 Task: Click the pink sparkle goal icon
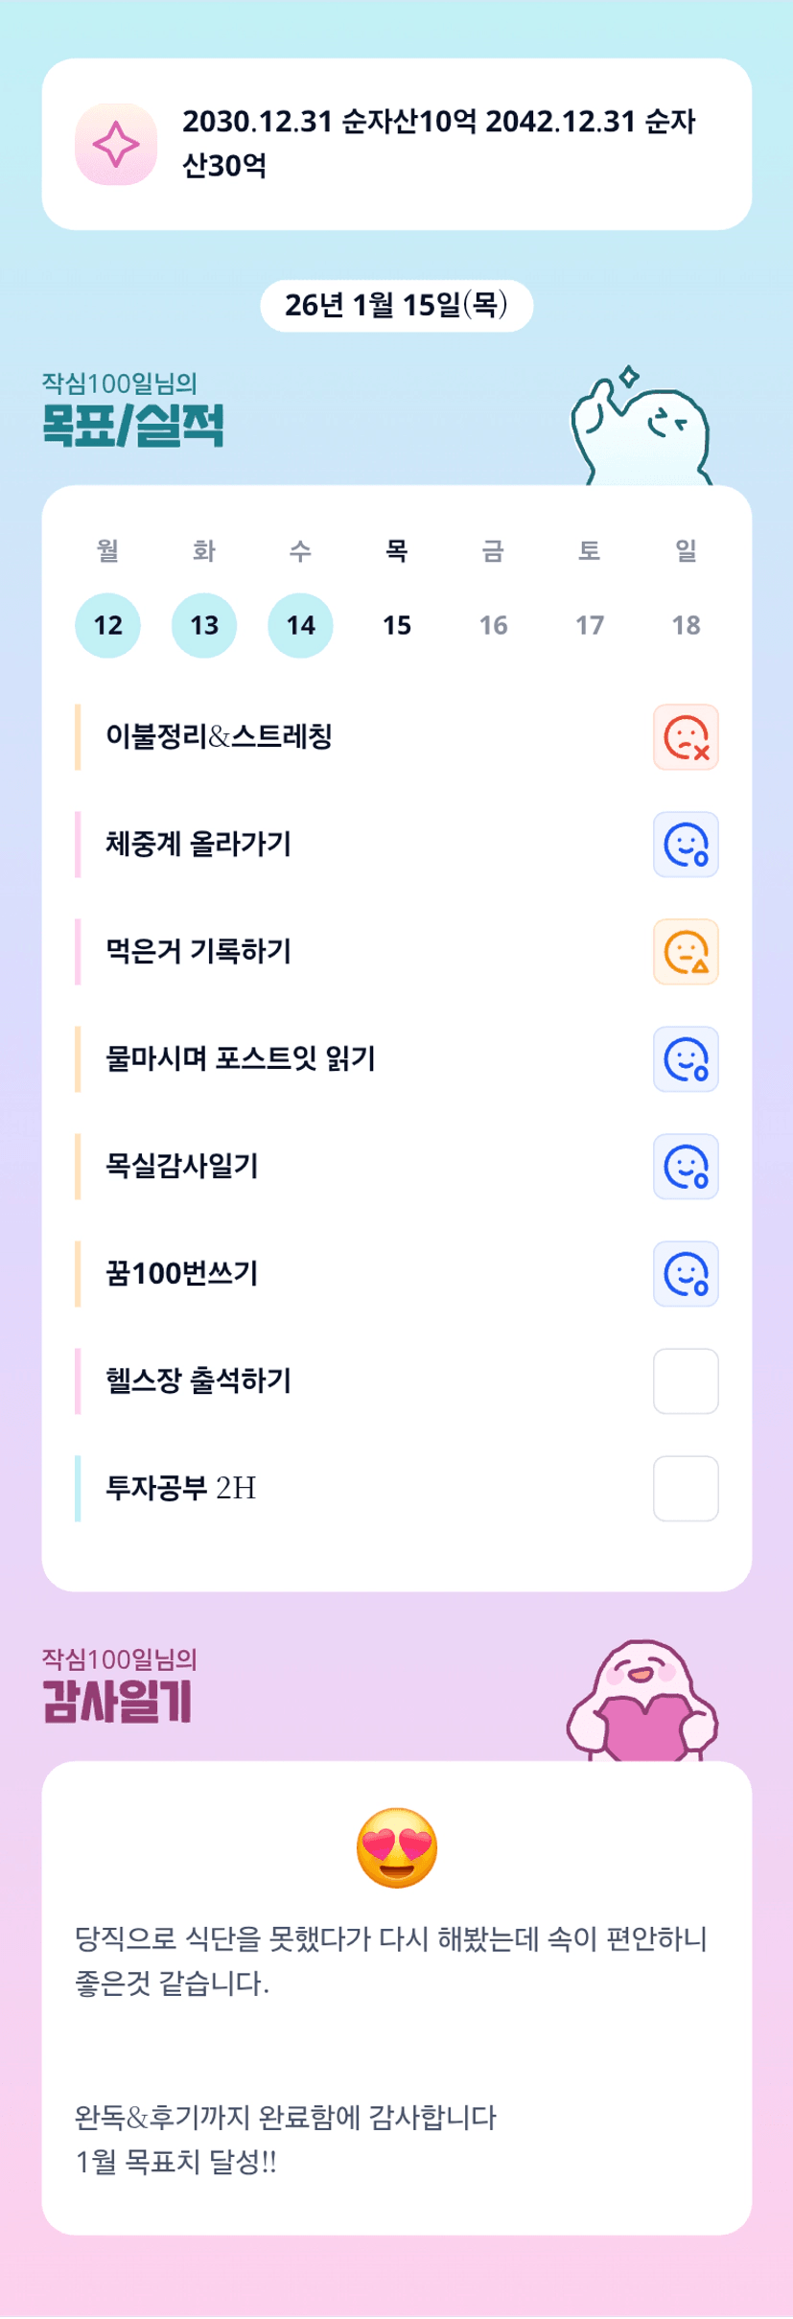[116, 144]
